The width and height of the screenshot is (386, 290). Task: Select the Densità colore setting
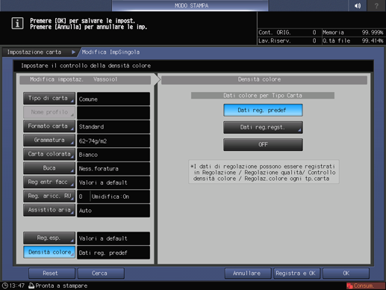49,252
